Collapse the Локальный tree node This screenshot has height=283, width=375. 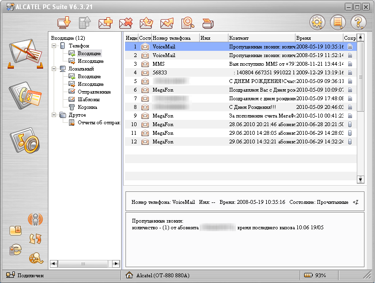54,69
